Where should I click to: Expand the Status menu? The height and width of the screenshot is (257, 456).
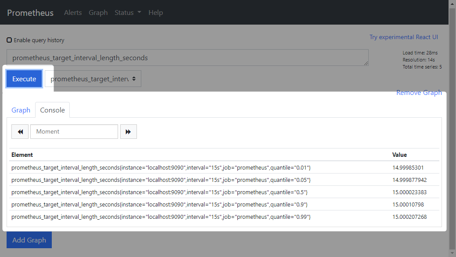[128, 12]
